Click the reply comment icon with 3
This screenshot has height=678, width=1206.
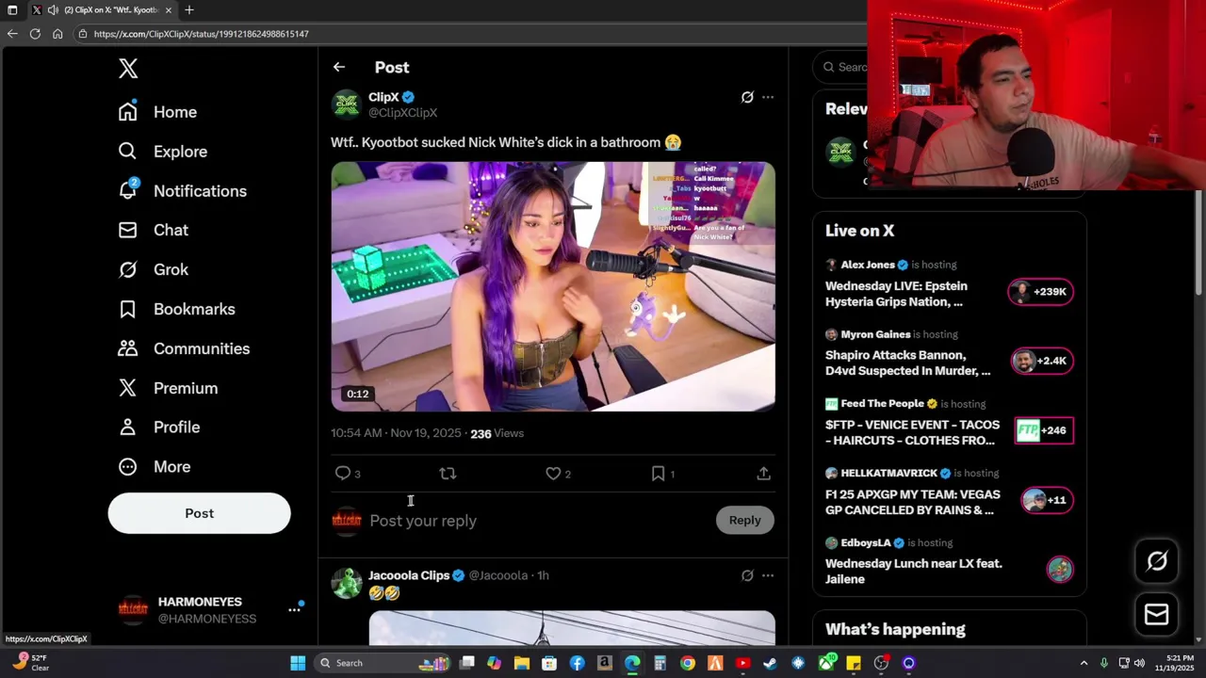click(x=347, y=474)
